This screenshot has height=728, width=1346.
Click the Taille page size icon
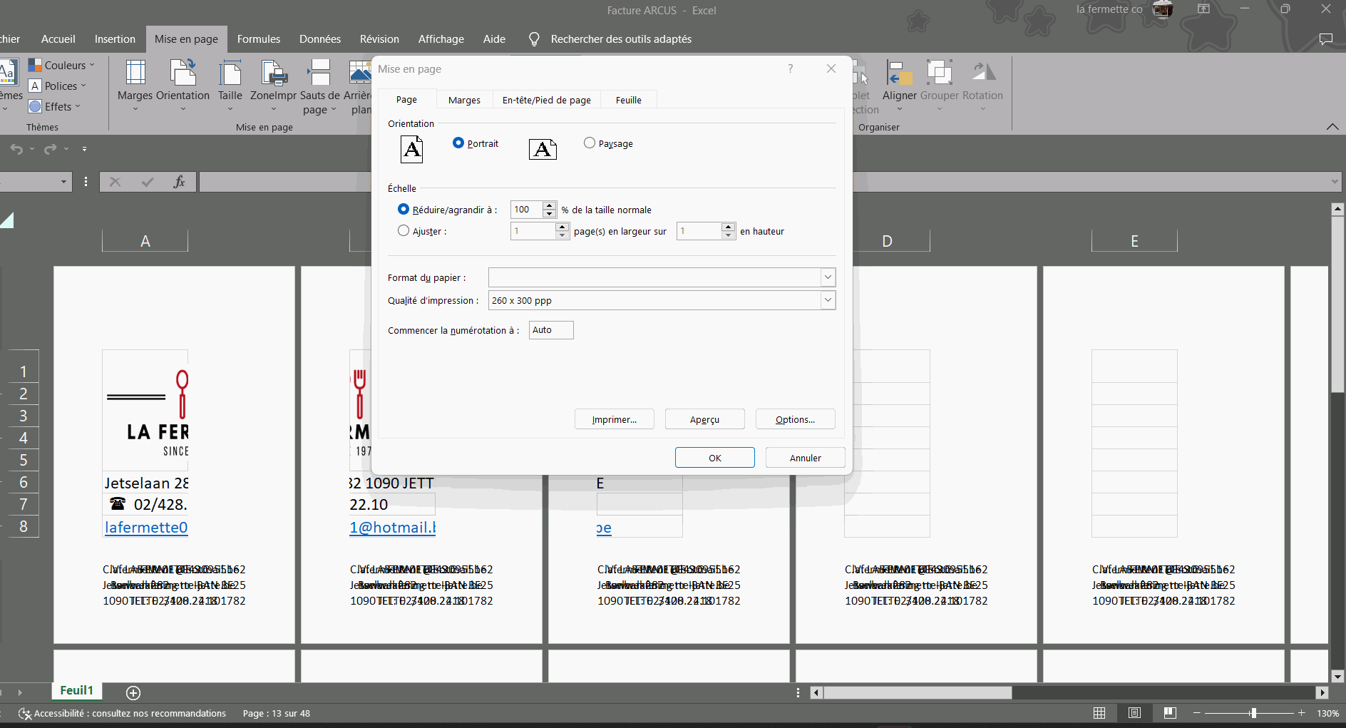[x=230, y=74]
